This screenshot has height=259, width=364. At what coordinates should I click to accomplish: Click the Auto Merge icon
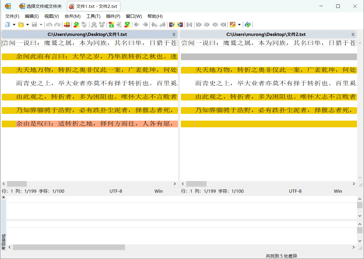[189, 24]
